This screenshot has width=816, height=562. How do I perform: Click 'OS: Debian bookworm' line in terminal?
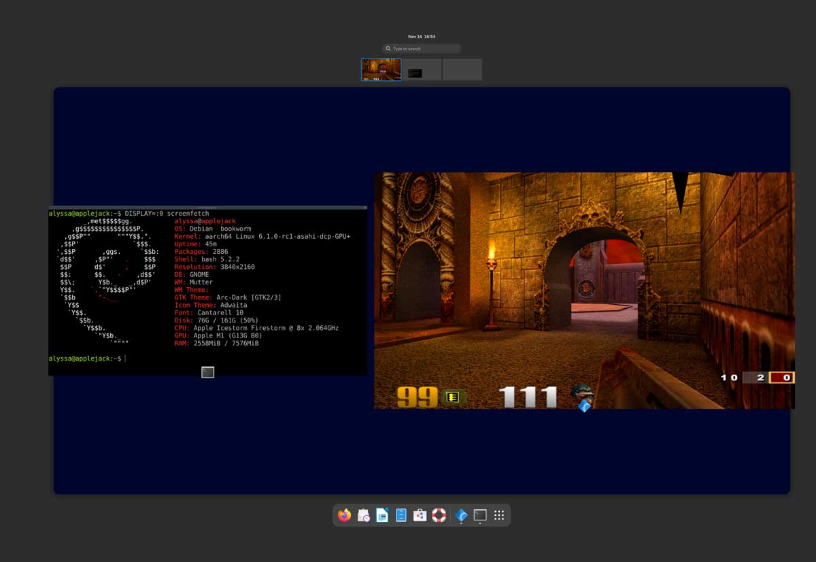click(213, 229)
